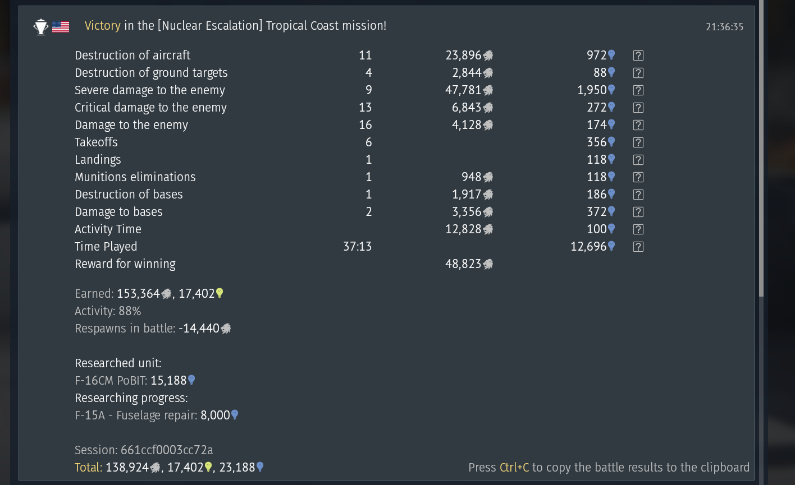Viewport: 795px width, 485px height.
Task: Click help icon on Destruction of bases row
Action: pos(638,195)
